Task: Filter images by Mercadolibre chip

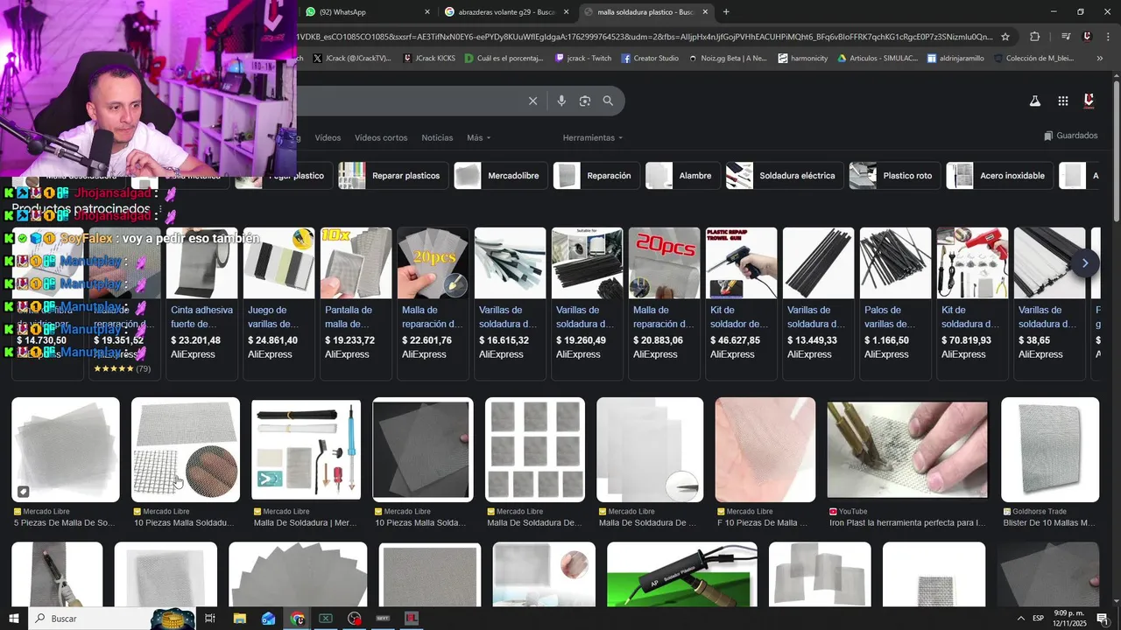Action: (x=500, y=175)
